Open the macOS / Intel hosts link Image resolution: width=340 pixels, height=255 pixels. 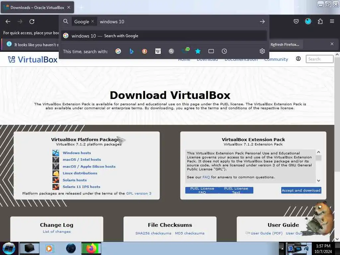(82, 159)
